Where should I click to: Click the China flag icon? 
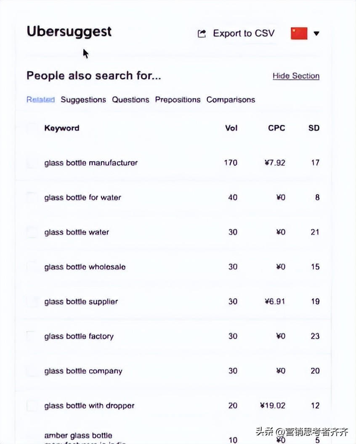click(x=299, y=34)
